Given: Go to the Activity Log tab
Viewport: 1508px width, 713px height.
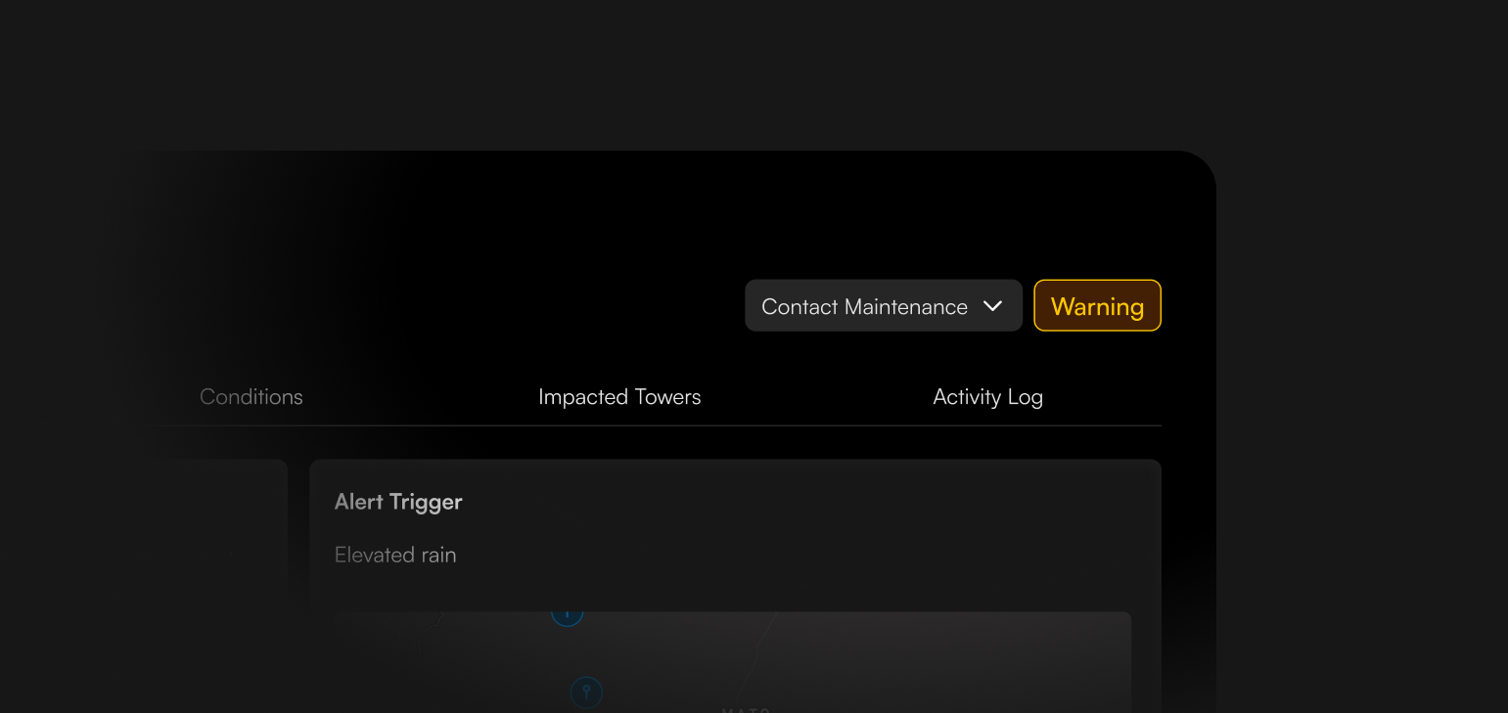Looking at the screenshot, I should coord(987,397).
